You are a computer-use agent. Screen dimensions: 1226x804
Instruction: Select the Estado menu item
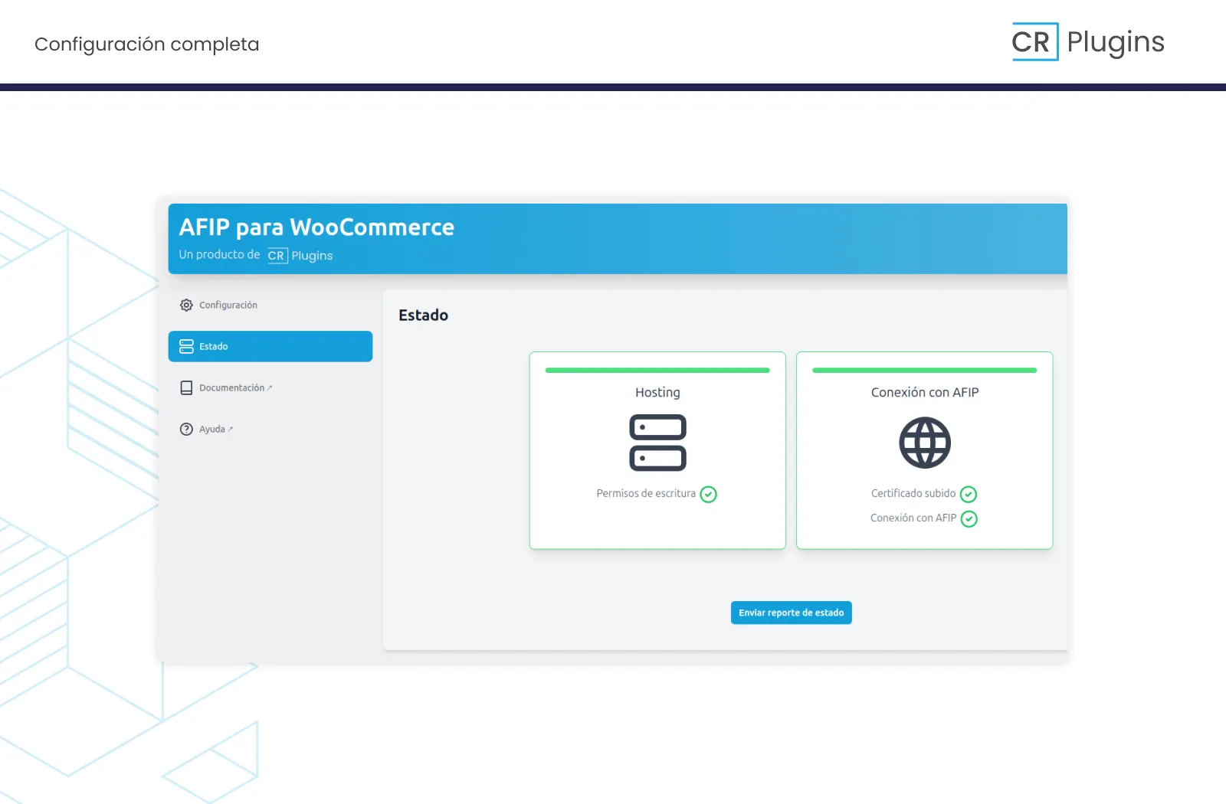(x=270, y=346)
